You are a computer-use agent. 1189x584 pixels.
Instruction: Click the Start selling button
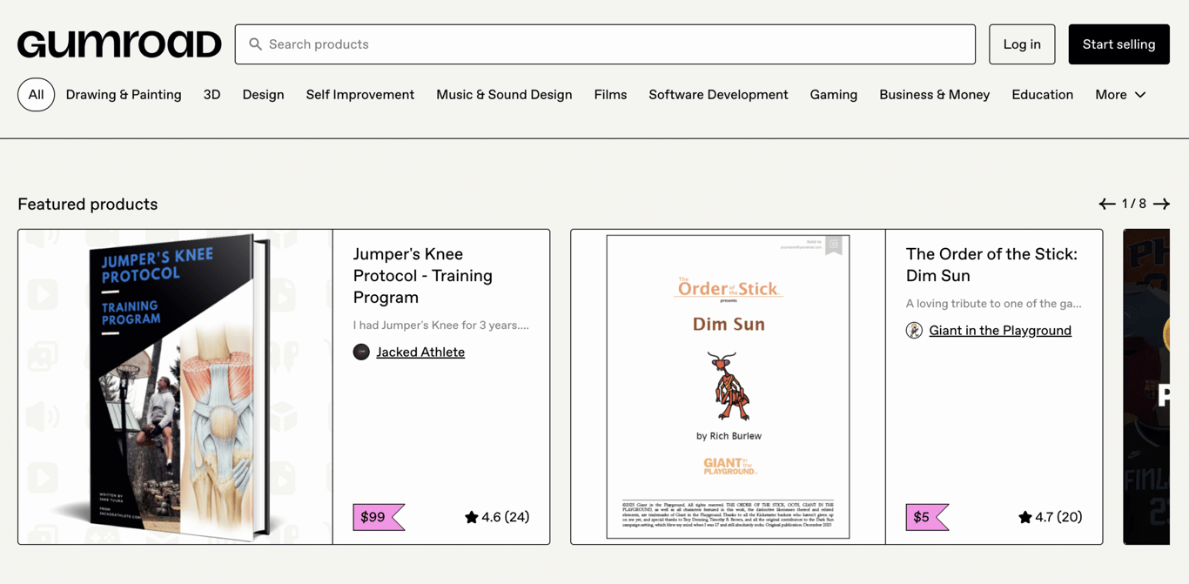coord(1118,44)
